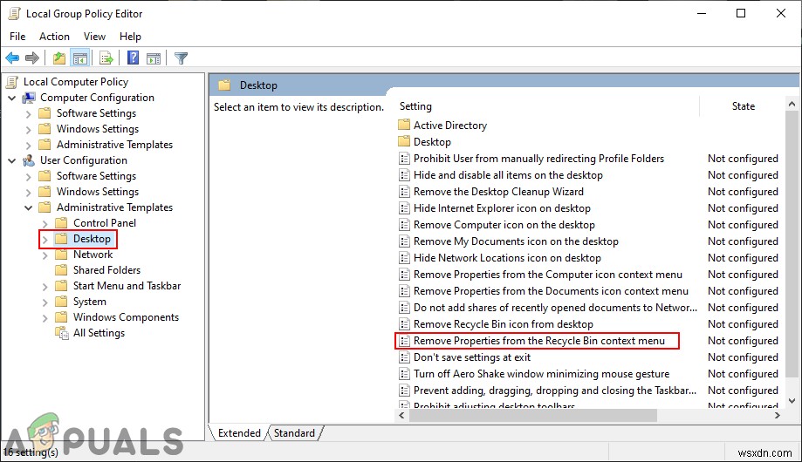Select Turn off Aero Shake window minimizing policy
This screenshot has height=462, width=802.
pyautogui.click(x=541, y=374)
